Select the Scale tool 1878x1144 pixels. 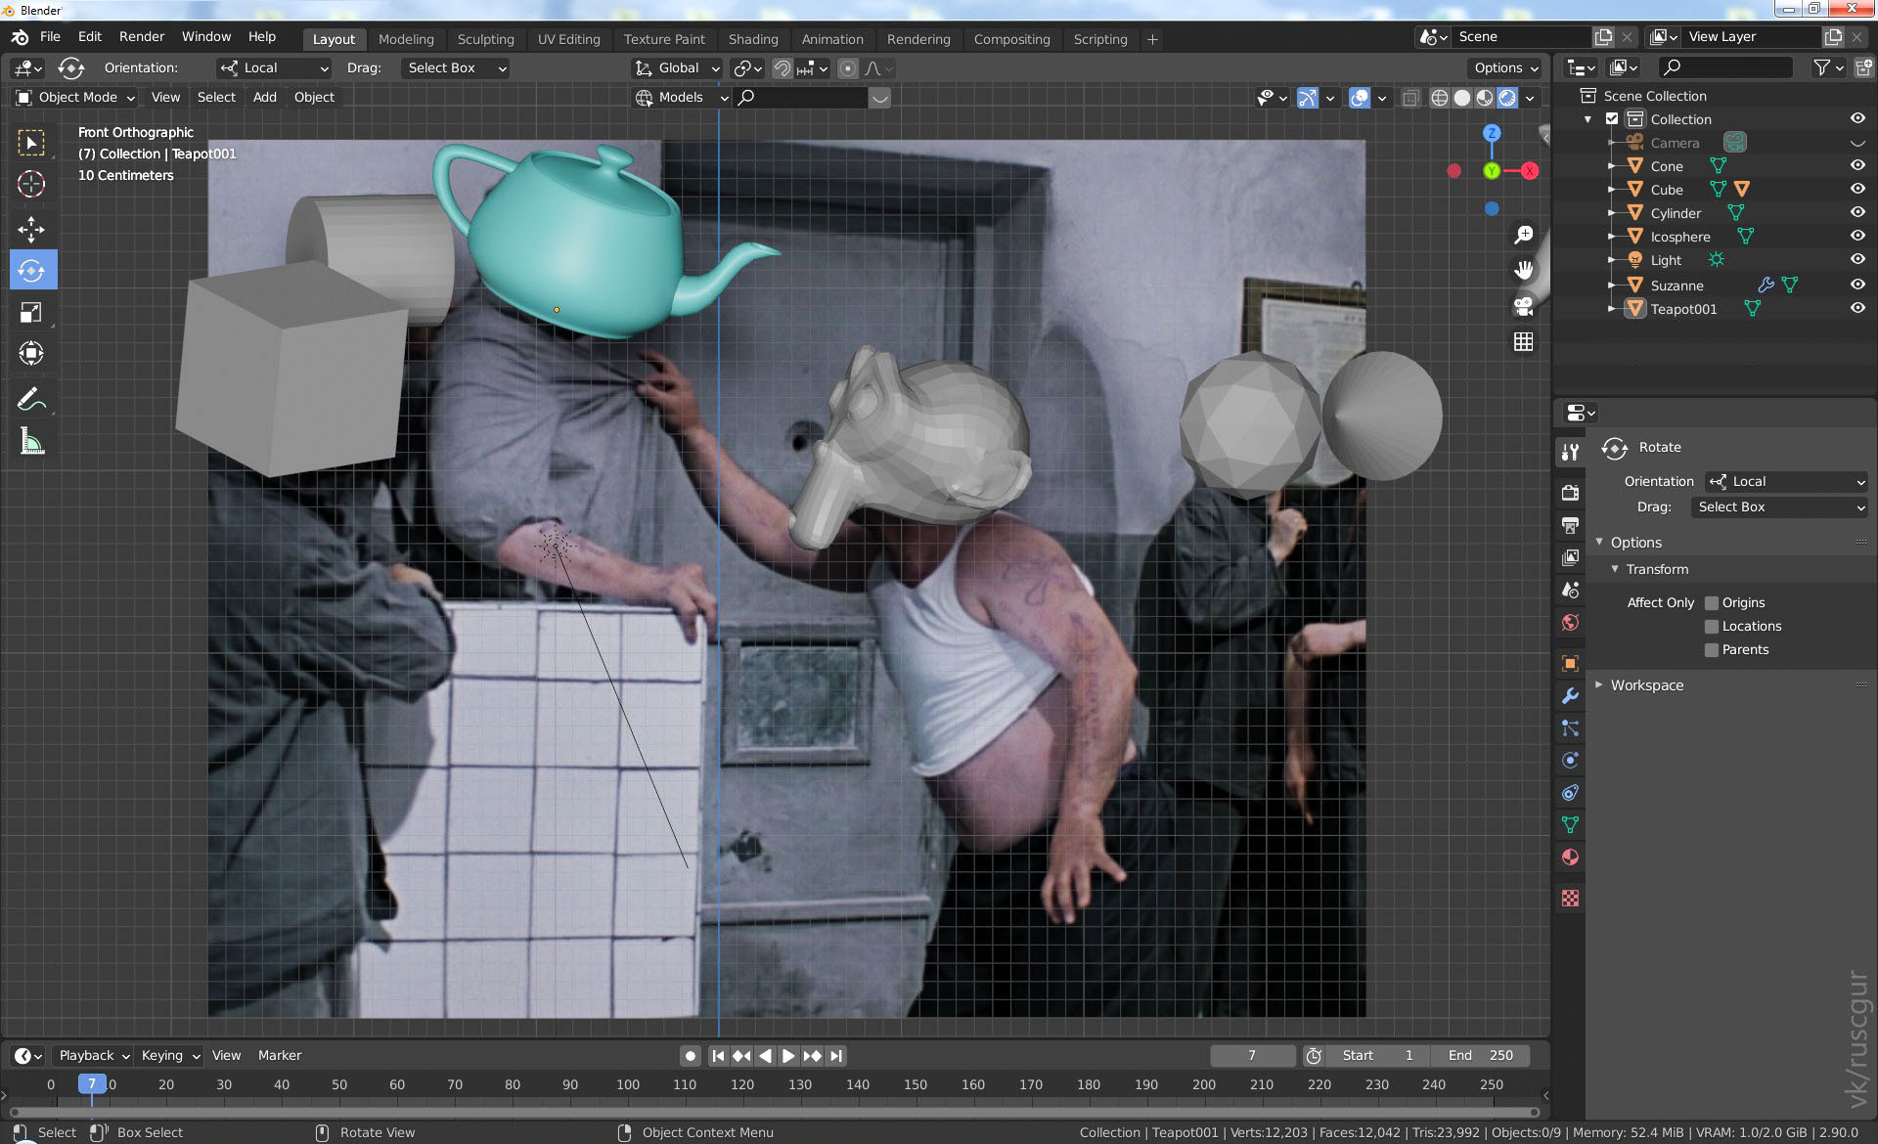tap(31, 313)
